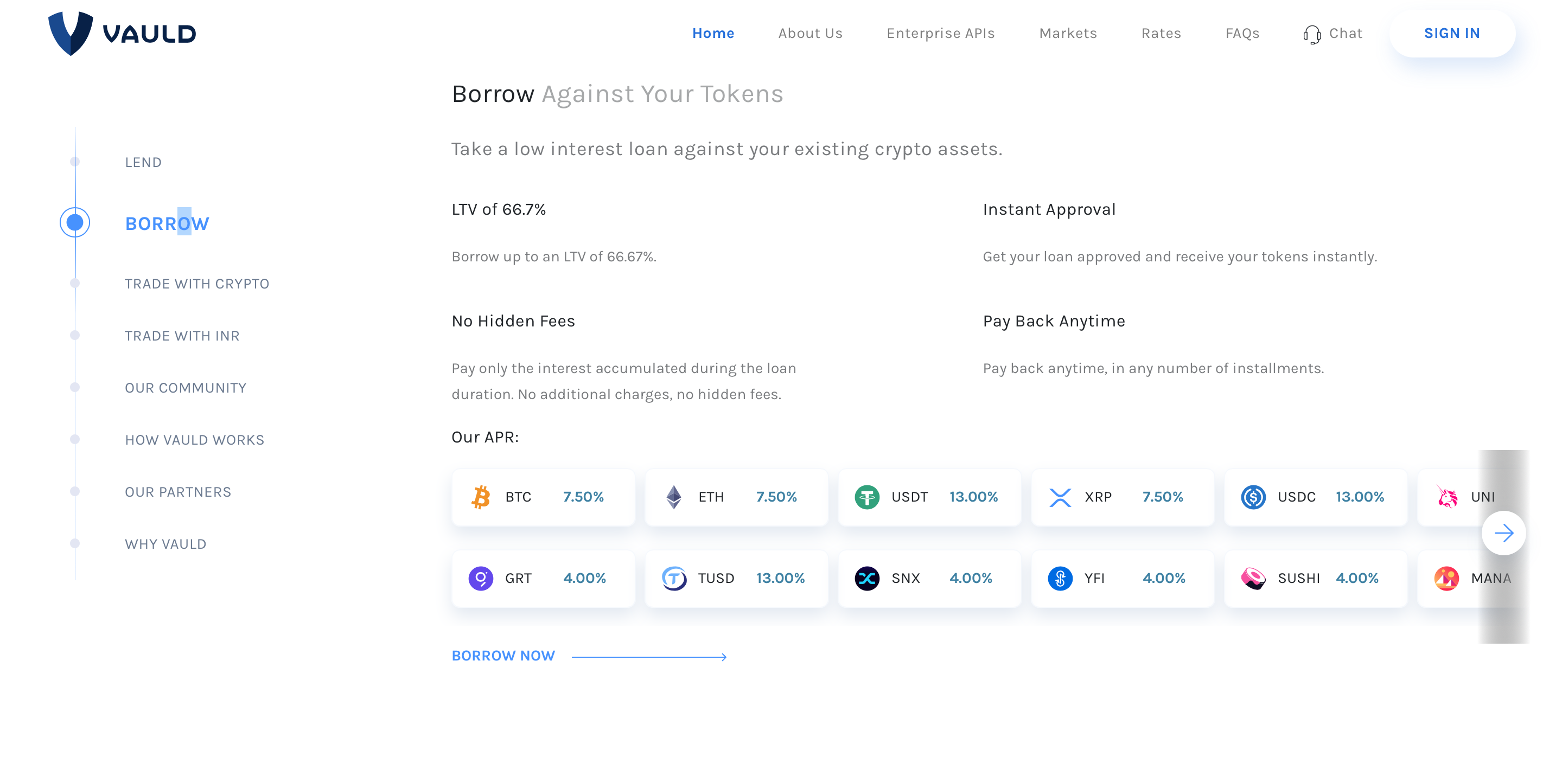Click the Bitcoin BTC icon

tap(481, 497)
